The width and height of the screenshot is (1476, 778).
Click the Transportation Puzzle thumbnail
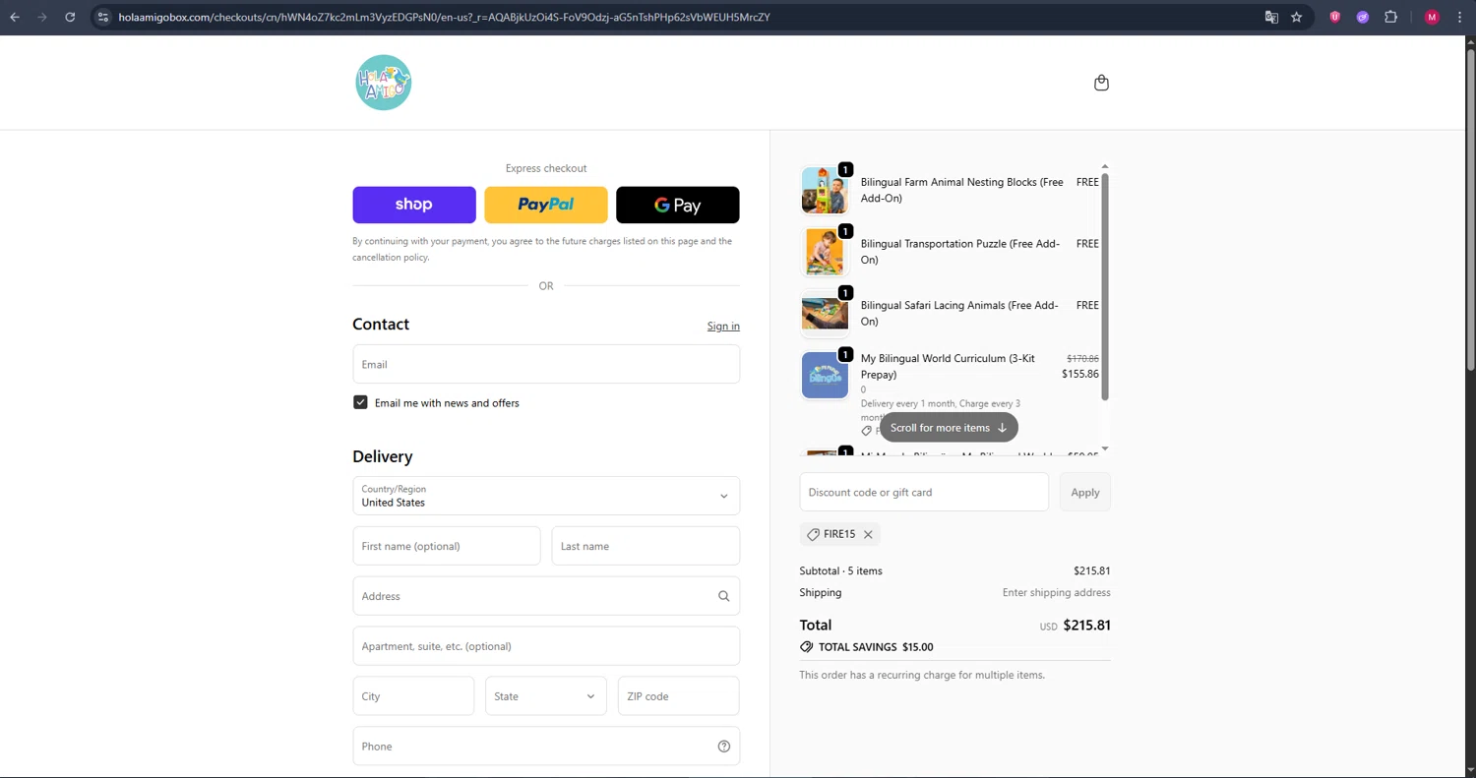(x=825, y=252)
